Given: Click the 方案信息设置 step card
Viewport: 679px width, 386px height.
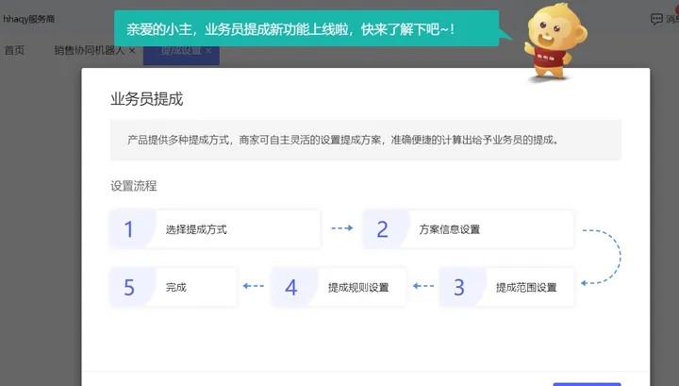Looking at the screenshot, I should 468,229.
